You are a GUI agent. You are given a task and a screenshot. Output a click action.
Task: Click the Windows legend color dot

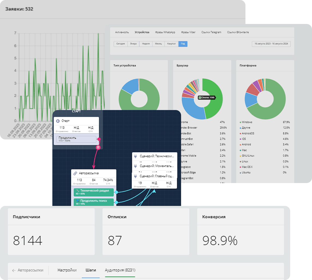(240, 122)
